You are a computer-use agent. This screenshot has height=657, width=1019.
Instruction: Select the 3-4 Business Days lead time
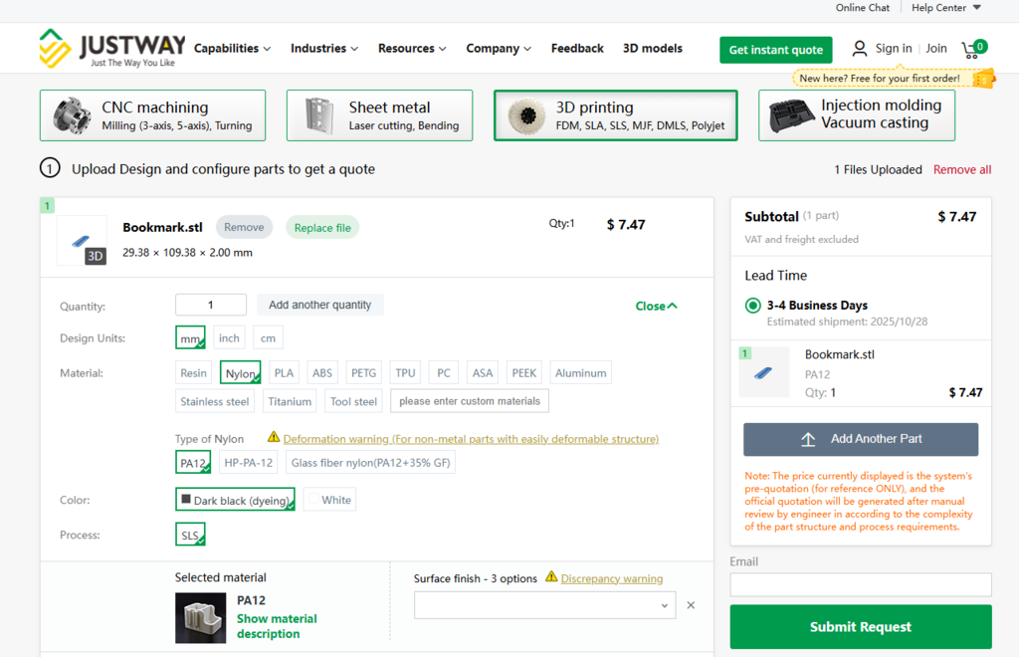pos(752,306)
